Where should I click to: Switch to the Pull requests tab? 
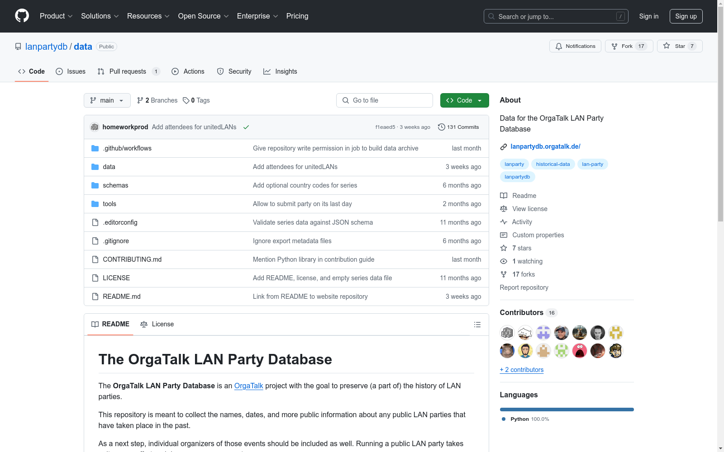[129, 71]
